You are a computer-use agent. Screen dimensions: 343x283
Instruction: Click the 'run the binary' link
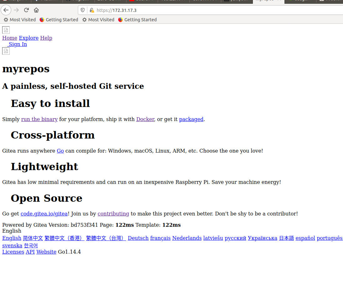39,119
